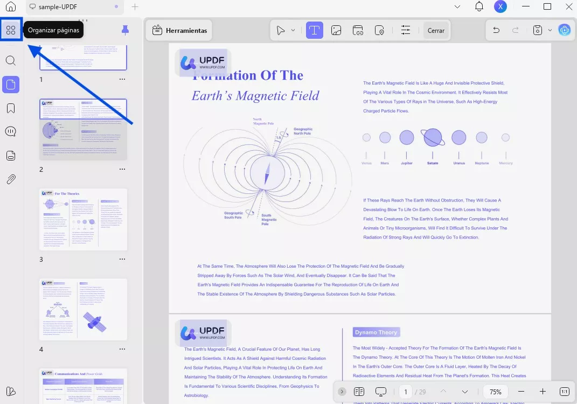This screenshot has width=577, height=404.
Task: Expand the pointer tool dropdown arrow
Action: pos(293,31)
